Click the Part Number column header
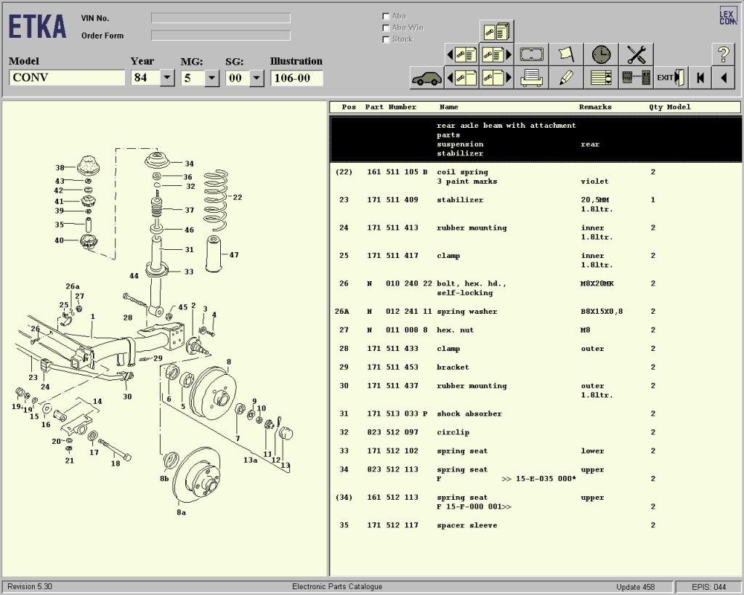The width and height of the screenshot is (744, 595). [x=390, y=107]
